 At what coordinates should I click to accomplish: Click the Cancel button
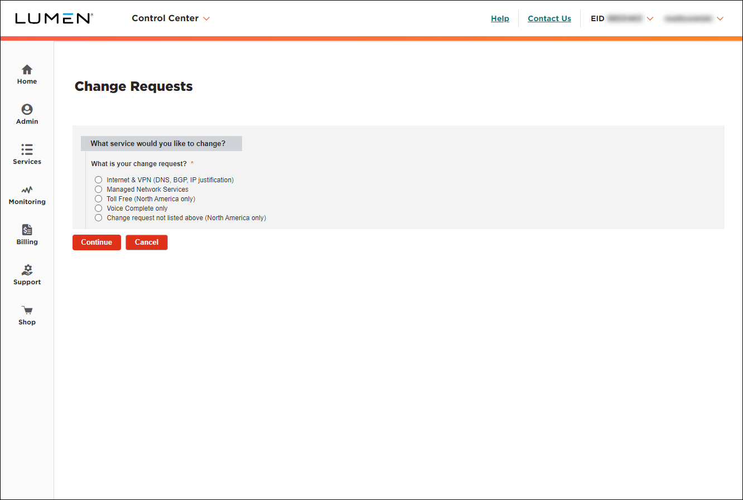(x=147, y=242)
